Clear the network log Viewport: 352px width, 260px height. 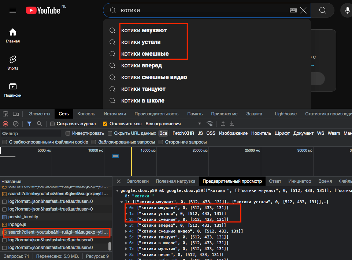pos(16,124)
